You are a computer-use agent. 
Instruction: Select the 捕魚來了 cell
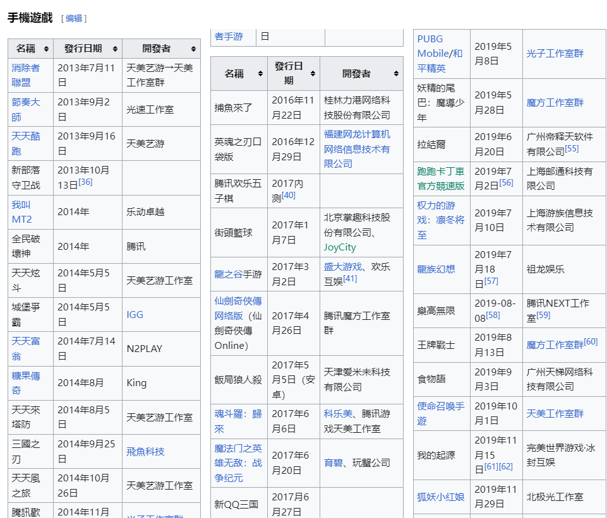(239, 108)
